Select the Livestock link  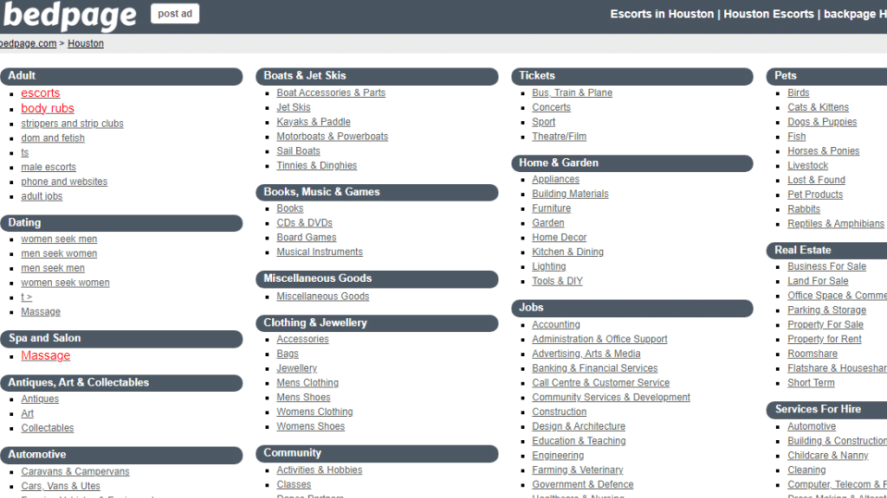(x=808, y=165)
